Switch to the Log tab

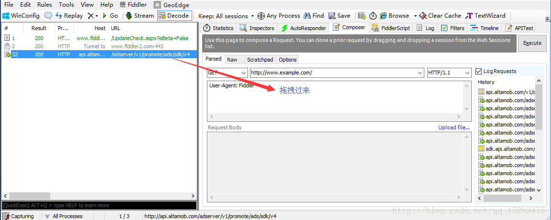pos(425,28)
